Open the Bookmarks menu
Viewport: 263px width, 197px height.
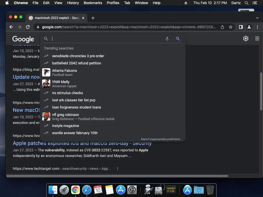(93, 3)
